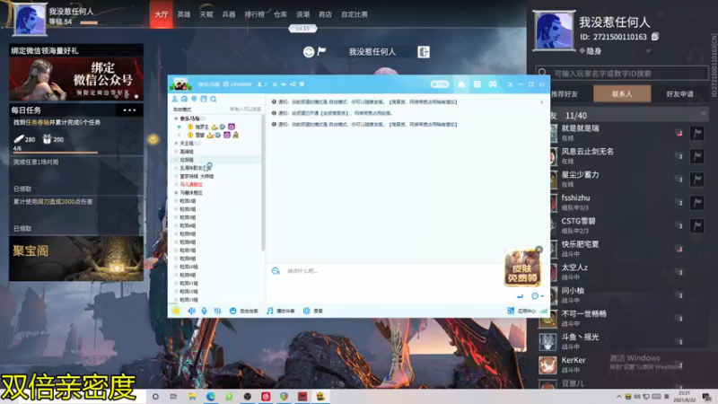Select the 联系人 contacts tab
This screenshot has height=404, width=718.
[x=622, y=94]
